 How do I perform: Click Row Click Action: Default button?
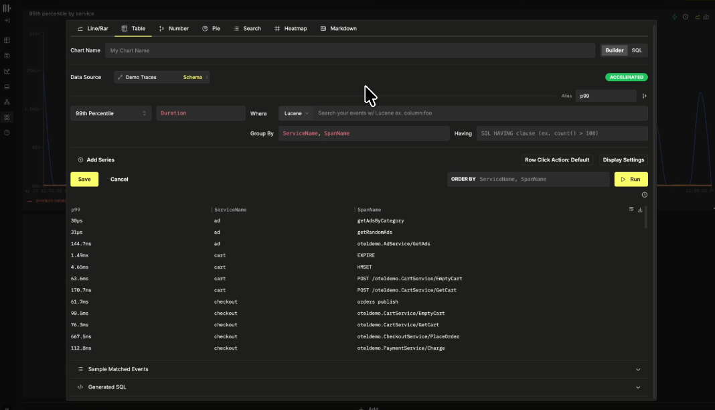click(x=557, y=160)
